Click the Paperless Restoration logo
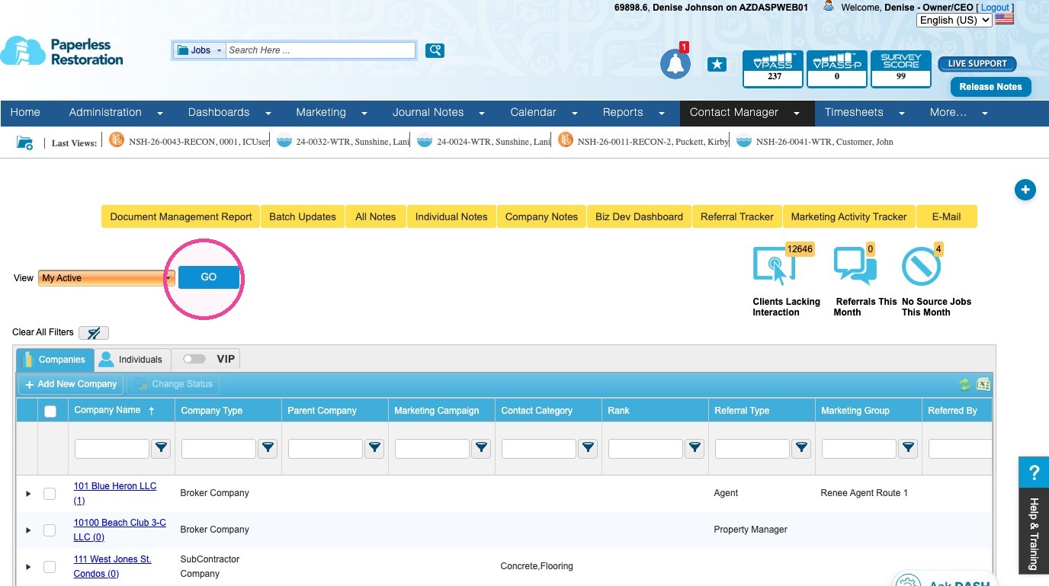Screen dimensions: 1049x586 [x=62, y=52]
